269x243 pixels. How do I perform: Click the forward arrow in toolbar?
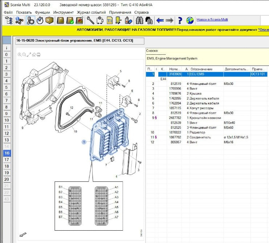(x=169, y=20)
